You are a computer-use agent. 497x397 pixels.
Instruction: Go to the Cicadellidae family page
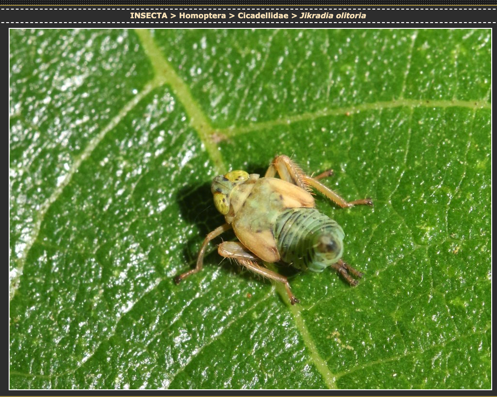tap(262, 15)
